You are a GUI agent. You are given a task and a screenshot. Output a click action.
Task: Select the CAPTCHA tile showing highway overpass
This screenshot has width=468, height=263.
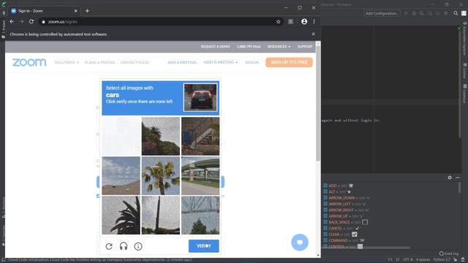(200, 175)
